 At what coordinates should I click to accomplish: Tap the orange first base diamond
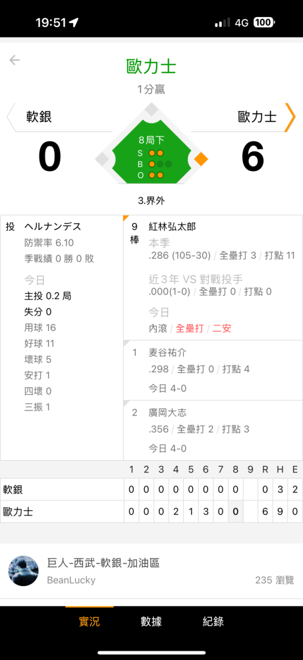pyautogui.click(x=202, y=159)
